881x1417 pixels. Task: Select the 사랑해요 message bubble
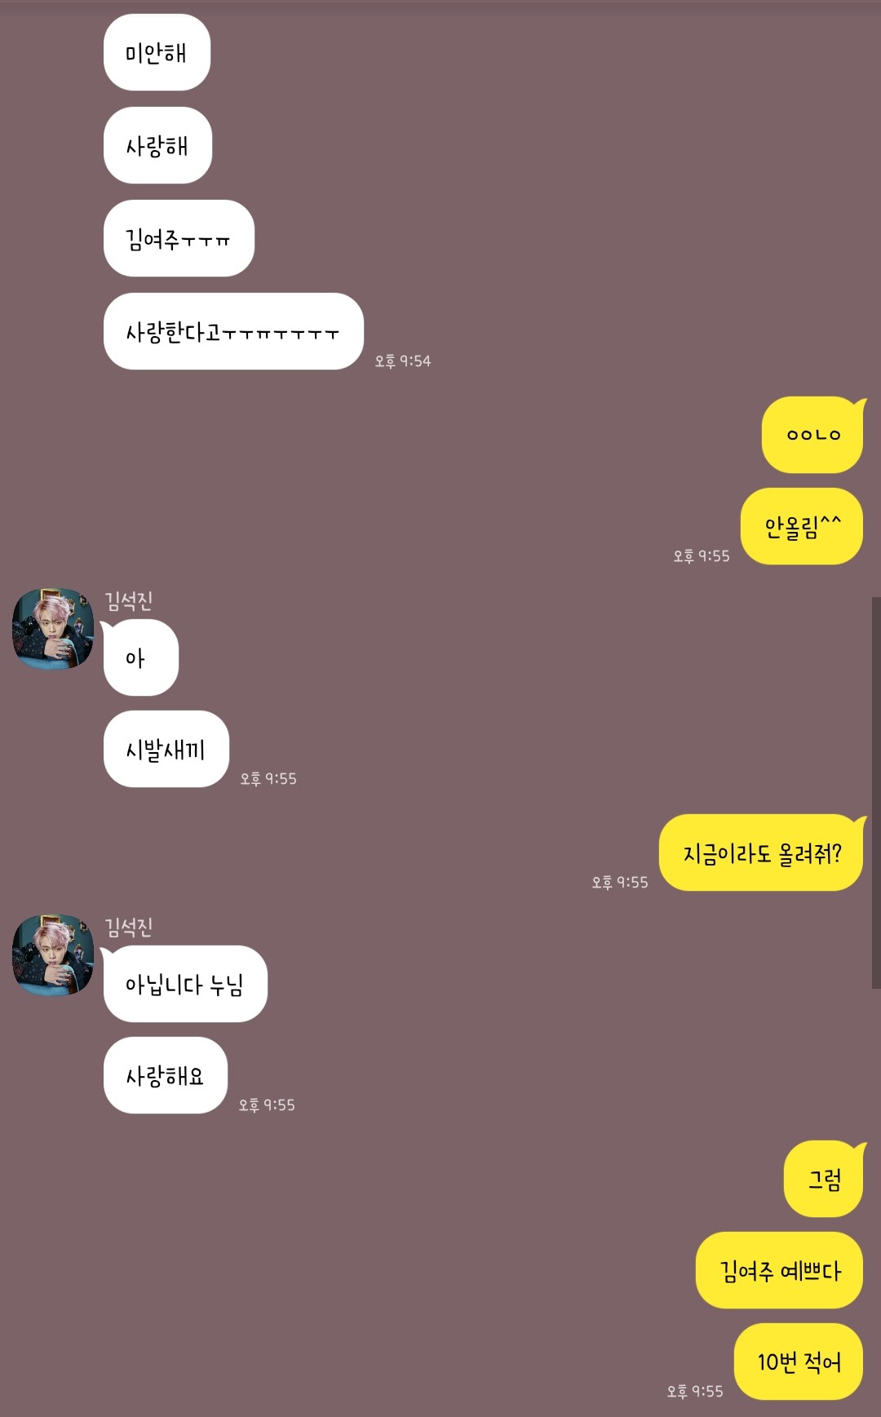[166, 1076]
